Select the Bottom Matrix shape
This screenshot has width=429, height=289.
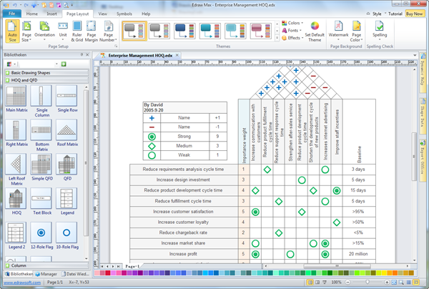pos(41,135)
